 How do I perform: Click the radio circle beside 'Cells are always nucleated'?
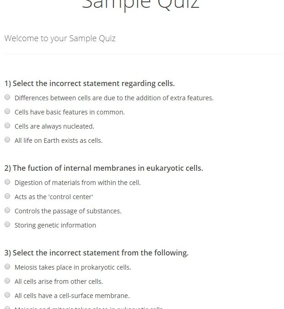[7, 125]
